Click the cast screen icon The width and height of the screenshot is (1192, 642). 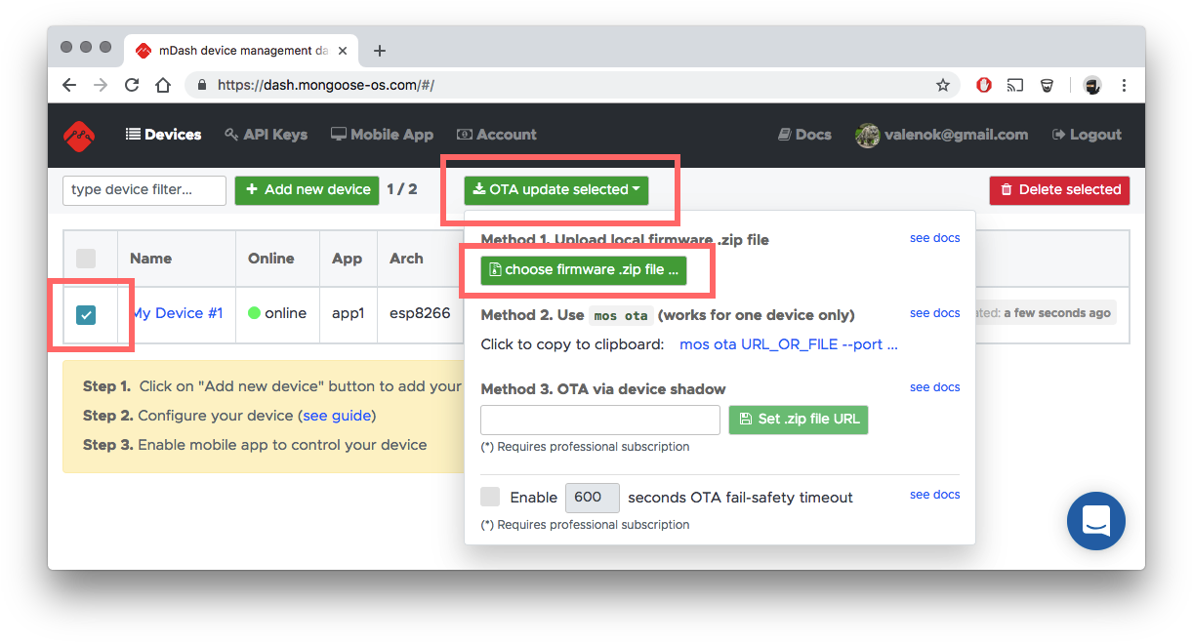click(x=1015, y=85)
